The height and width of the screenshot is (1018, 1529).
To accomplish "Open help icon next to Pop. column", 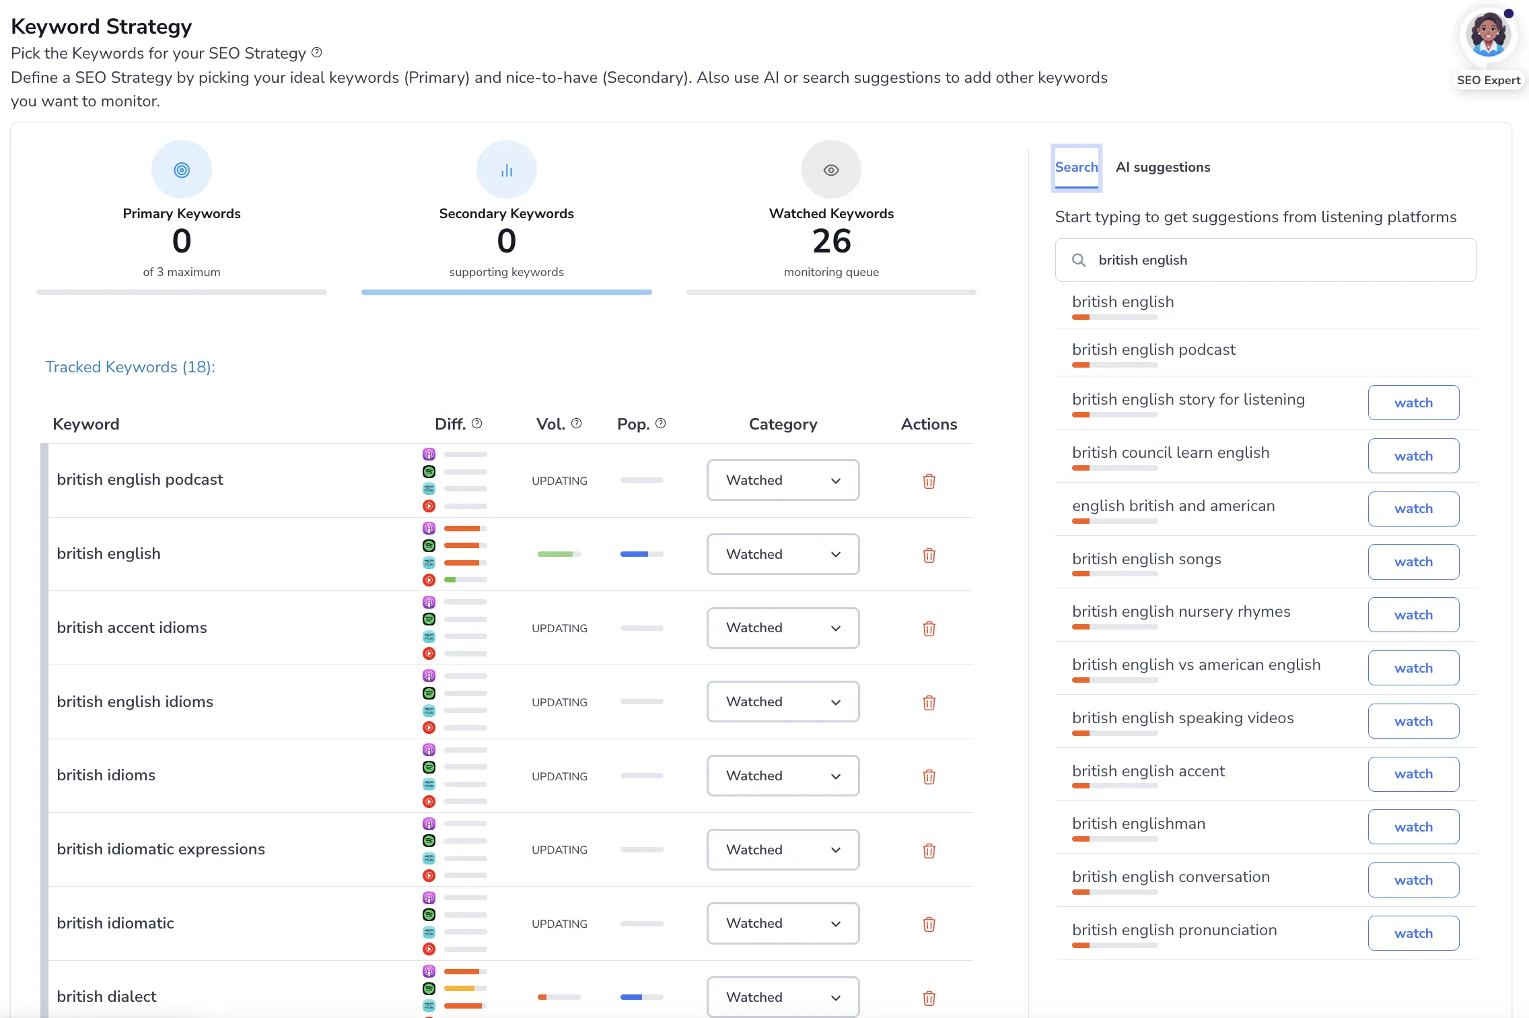I will pos(660,423).
